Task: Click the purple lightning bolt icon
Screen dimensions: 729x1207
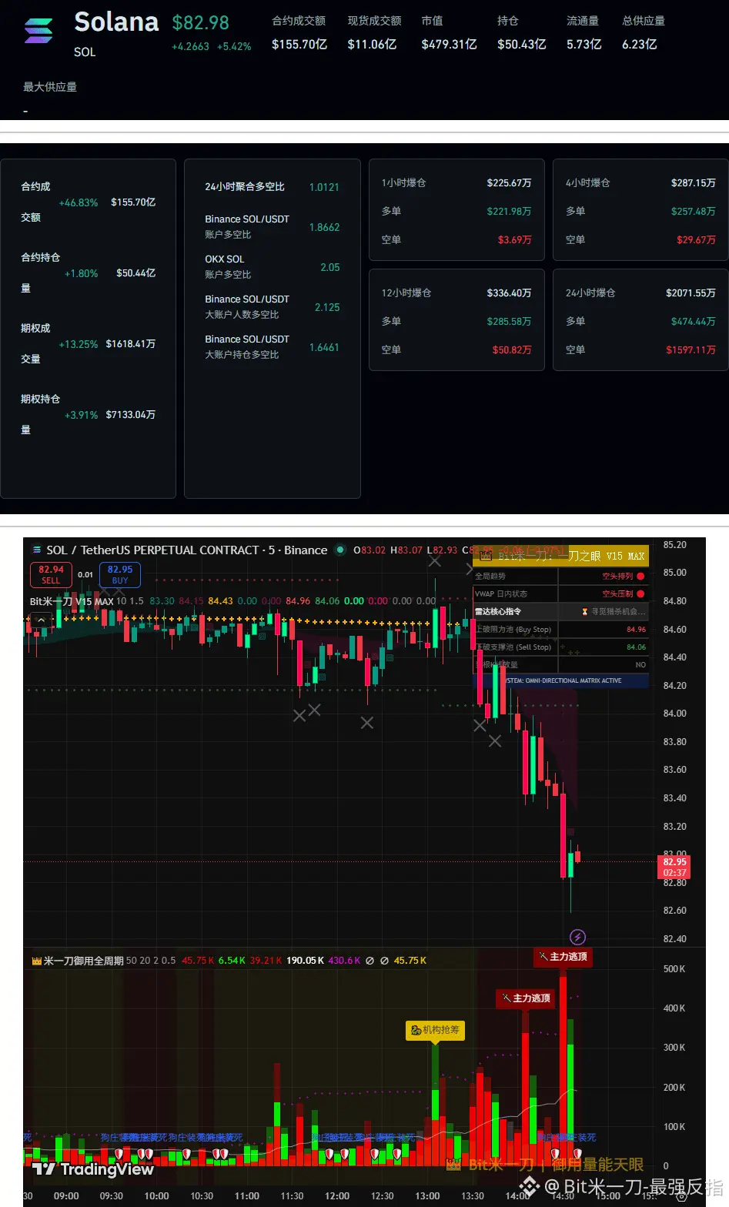Action: (577, 937)
